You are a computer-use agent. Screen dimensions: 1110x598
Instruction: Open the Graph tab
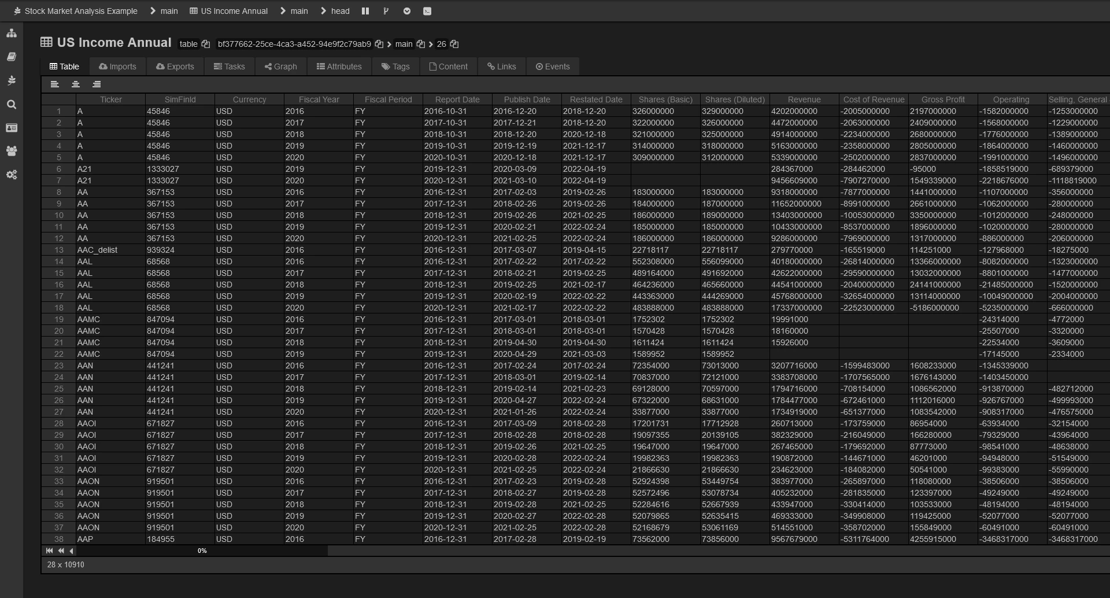[281, 67]
